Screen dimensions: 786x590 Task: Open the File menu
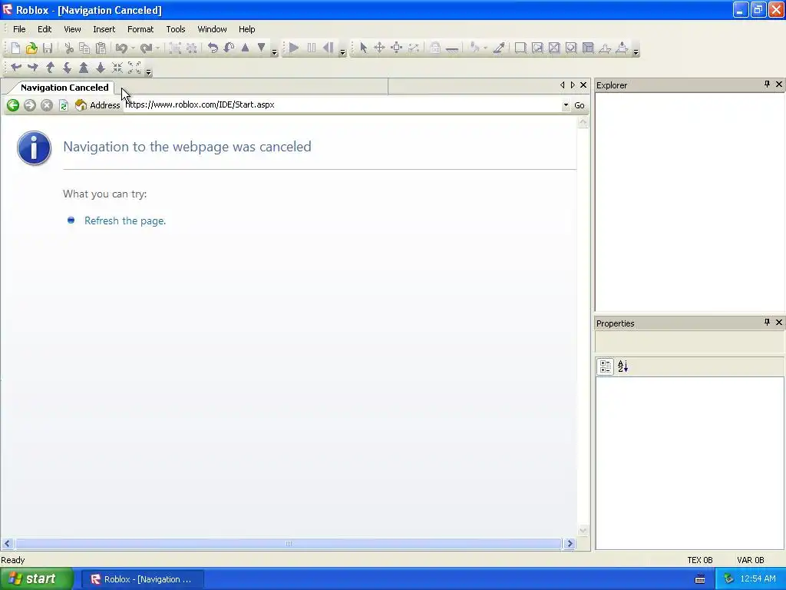(x=19, y=29)
